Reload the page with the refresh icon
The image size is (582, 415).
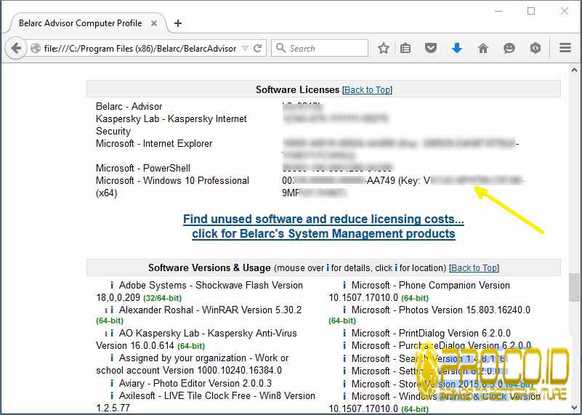click(258, 48)
